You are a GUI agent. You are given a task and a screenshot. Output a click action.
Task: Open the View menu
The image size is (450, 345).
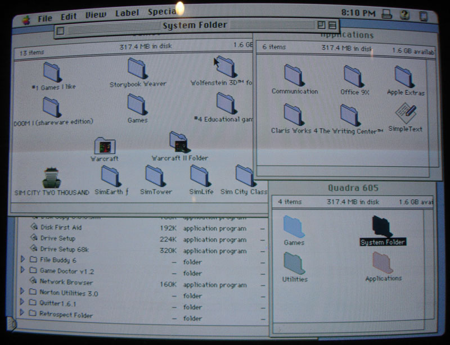pyautogui.click(x=96, y=15)
